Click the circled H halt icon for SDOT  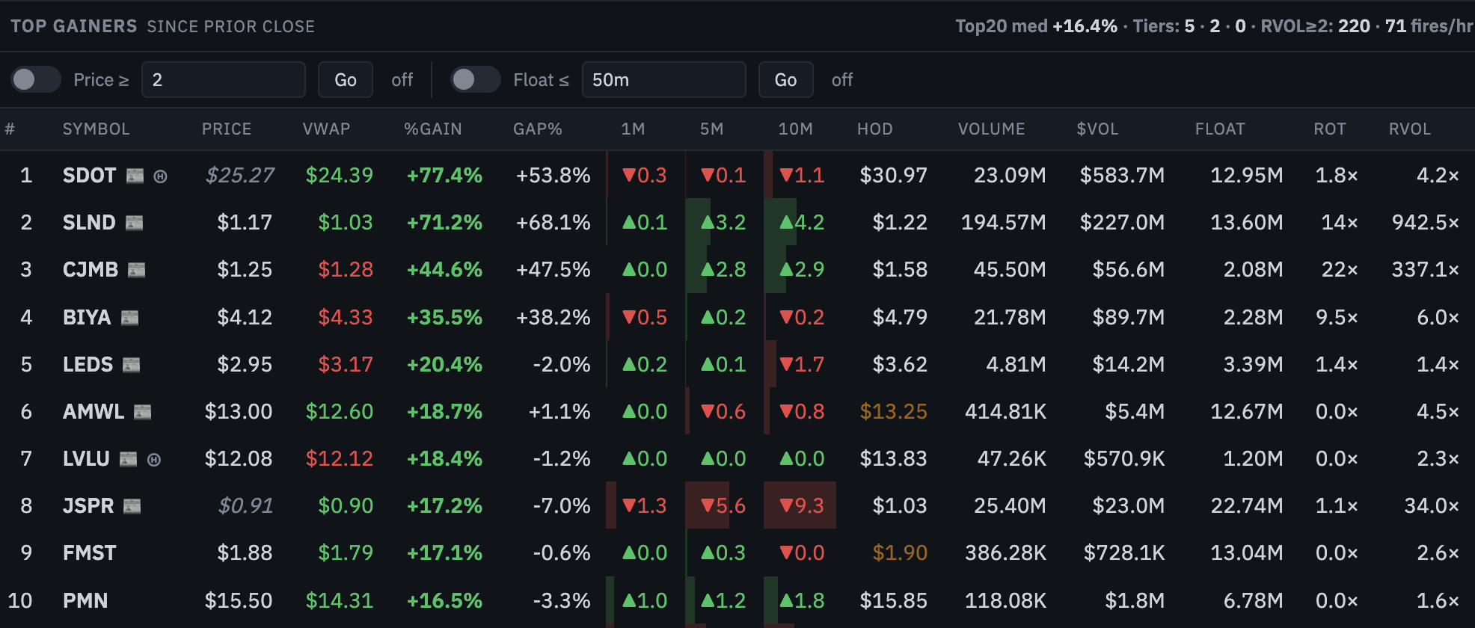160,176
